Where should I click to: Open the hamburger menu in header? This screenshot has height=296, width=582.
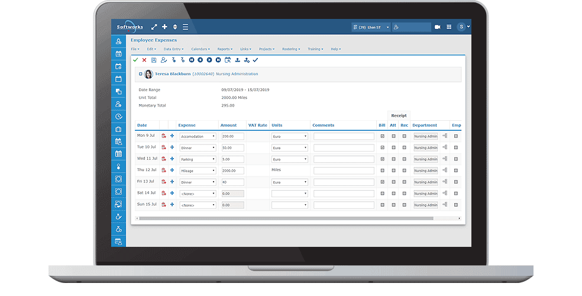click(185, 27)
